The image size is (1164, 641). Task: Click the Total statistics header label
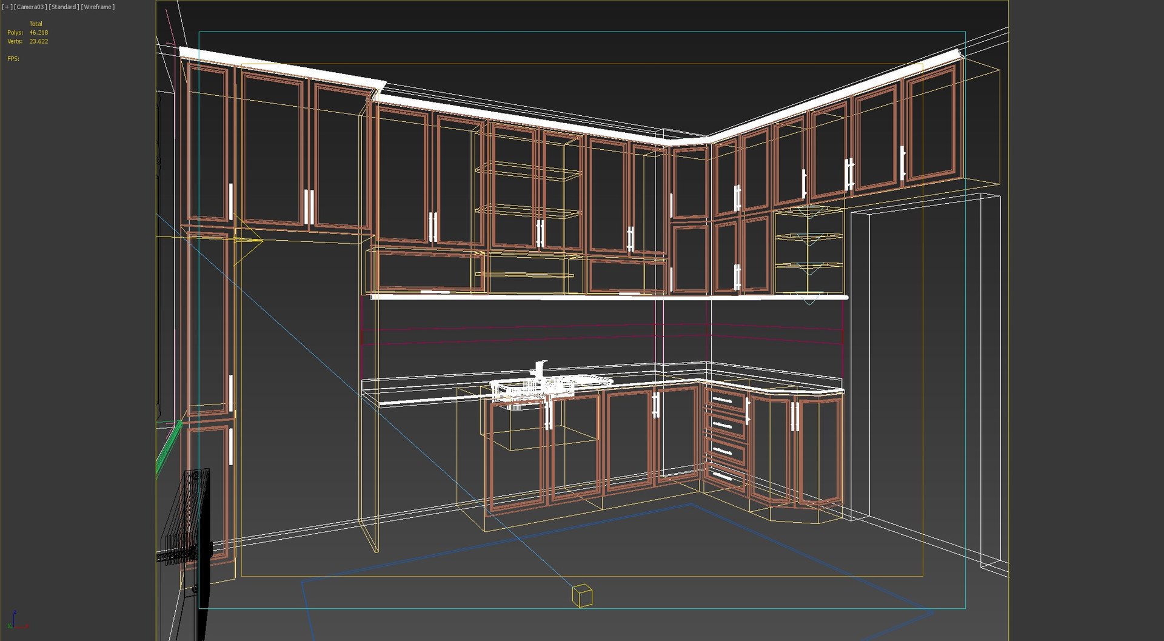pos(36,24)
